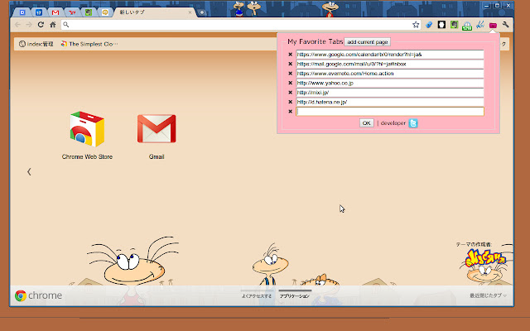The width and height of the screenshot is (530, 331).
Task: Open the developer link
Action: coord(393,123)
